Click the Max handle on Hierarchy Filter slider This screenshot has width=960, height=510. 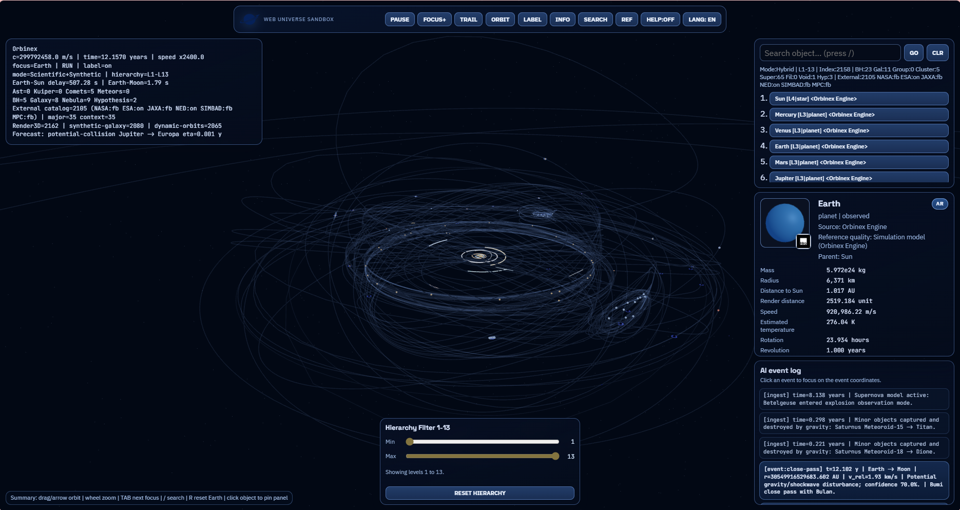tap(555, 456)
